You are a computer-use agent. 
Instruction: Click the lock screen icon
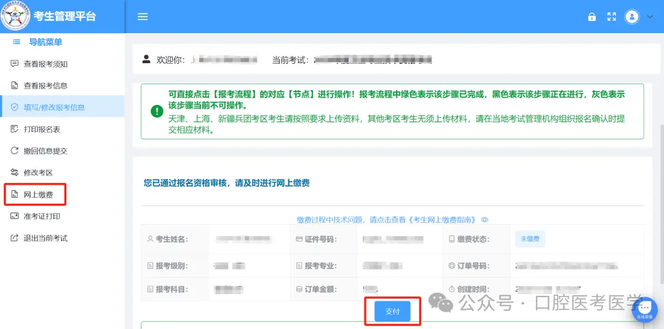pos(591,17)
